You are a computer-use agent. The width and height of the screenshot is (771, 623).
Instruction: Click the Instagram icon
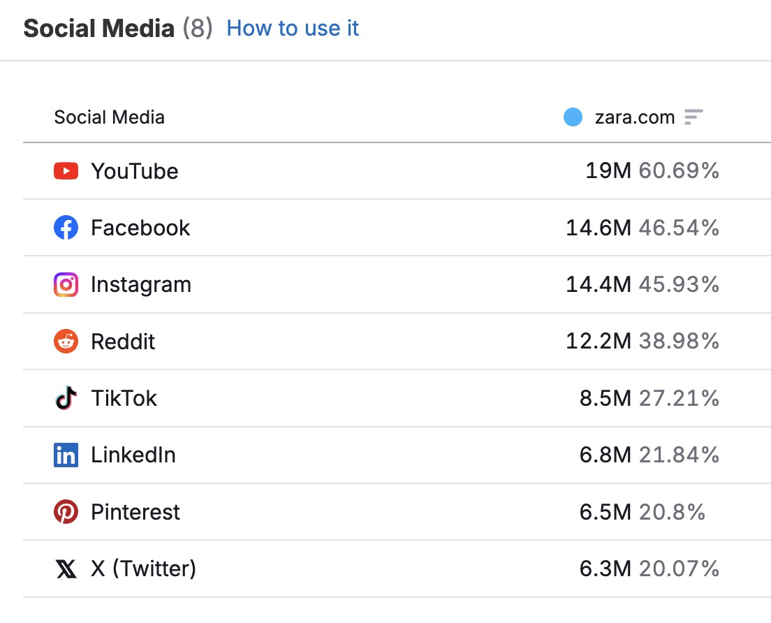[x=66, y=284]
